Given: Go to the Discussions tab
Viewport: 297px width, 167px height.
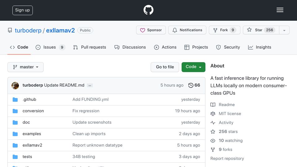Looking at the screenshot, I should [x=130, y=47].
